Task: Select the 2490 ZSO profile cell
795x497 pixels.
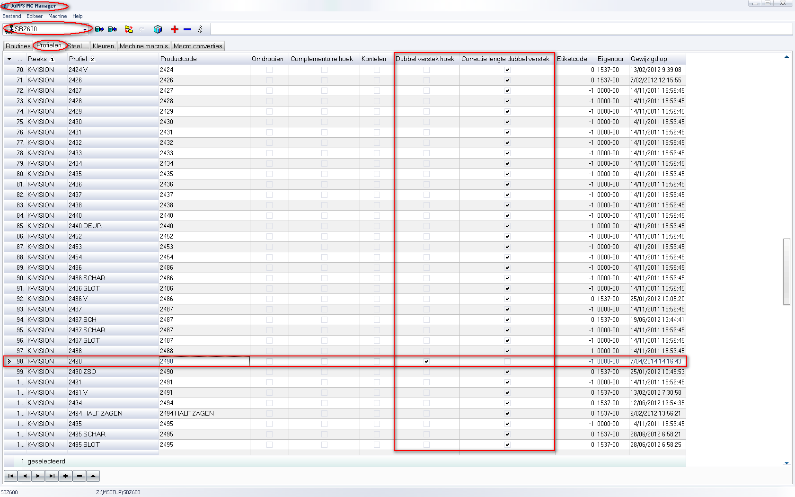Action: (x=113, y=372)
